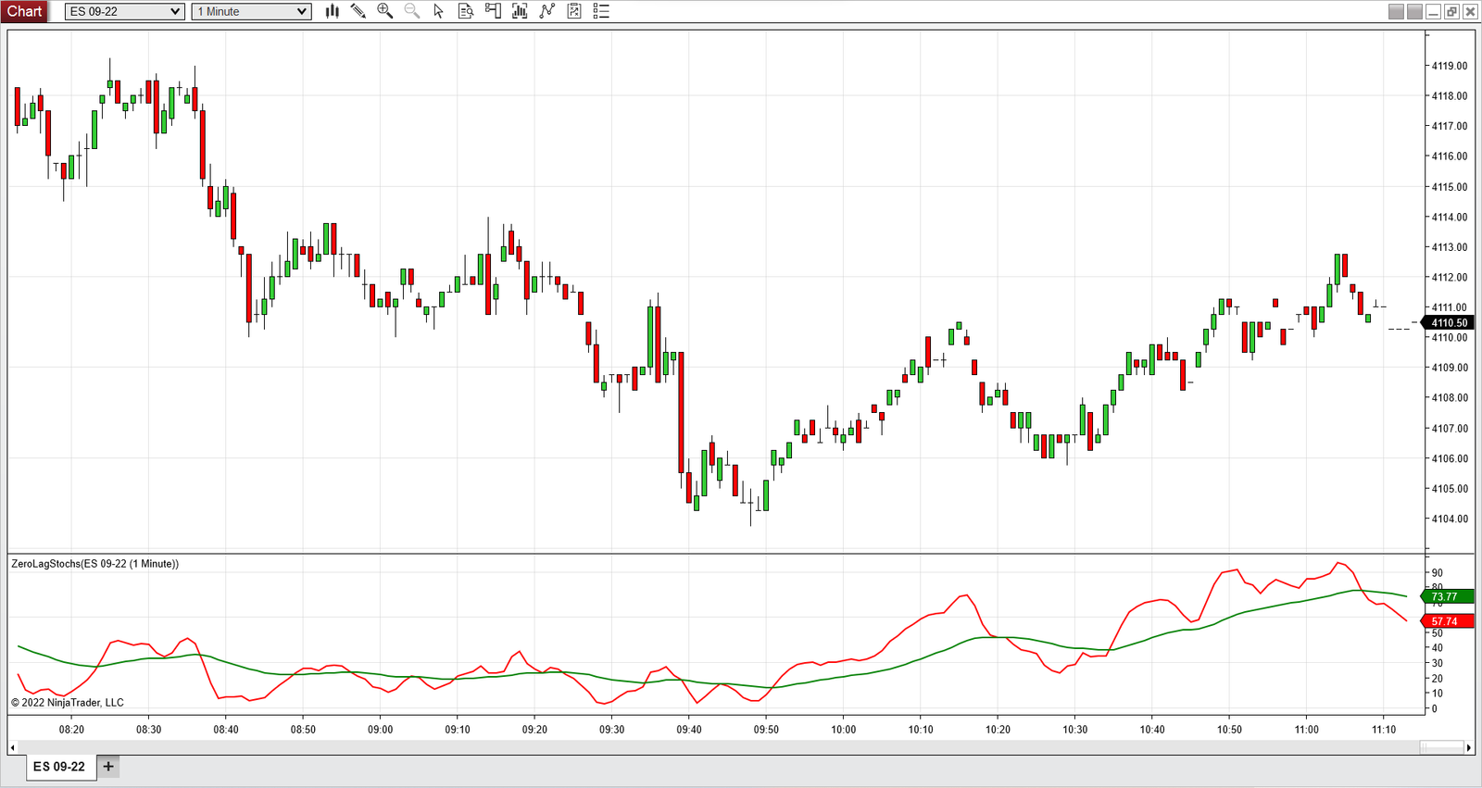
Task: Click the second gray link color square
Action: tap(1414, 11)
